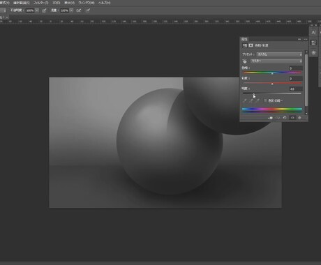
Task: Collapse the Properties panel to icons
Action: pyautogui.click(x=299, y=39)
